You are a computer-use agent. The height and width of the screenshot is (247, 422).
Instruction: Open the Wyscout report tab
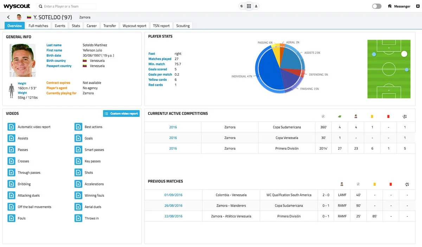point(135,26)
